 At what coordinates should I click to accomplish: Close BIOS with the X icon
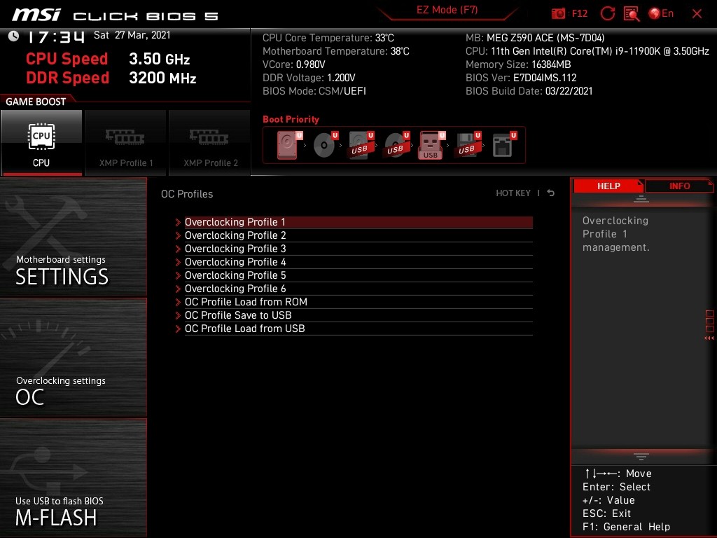pos(697,14)
